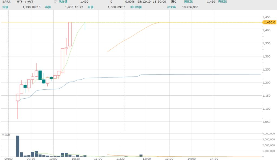Select the 売気配 ask label

223,2
